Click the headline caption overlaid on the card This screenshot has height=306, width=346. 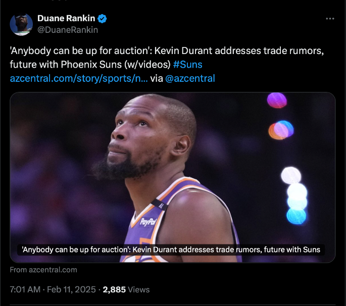[x=171, y=249]
